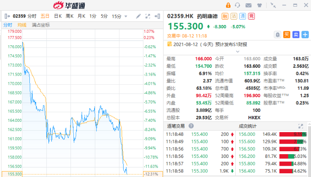Click the blue 通 connect badge
Viewport: 311px width, 177px height.
tap(243, 16)
